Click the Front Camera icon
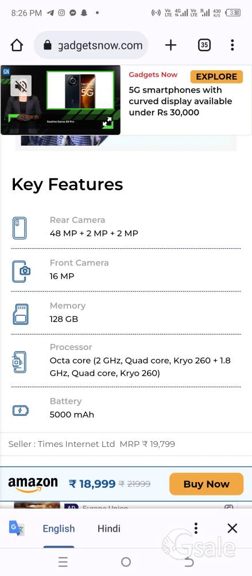Viewport: 252px width, 576px height. pyautogui.click(x=21, y=271)
